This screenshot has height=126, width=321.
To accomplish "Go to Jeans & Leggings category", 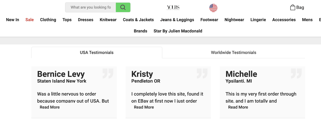I will [x=177, y=20].
